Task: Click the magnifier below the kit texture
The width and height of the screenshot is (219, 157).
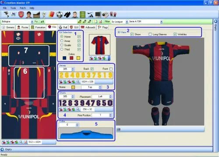Action: [21, 142]
